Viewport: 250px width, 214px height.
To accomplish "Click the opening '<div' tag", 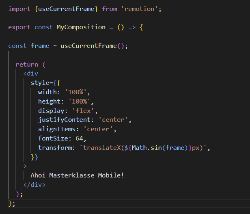I will [30, 73].
